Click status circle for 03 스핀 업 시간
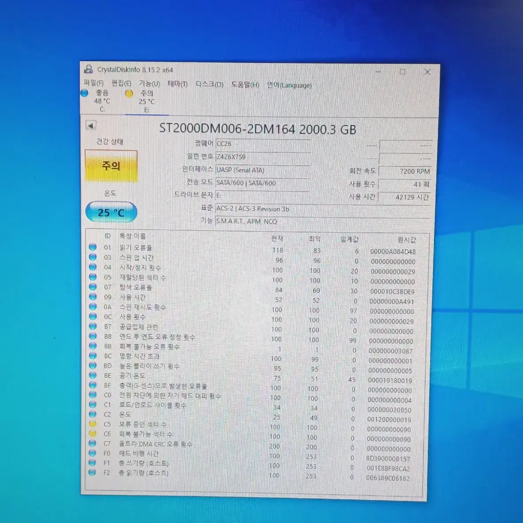The width and height of the screenshot is (523, 523). click(93, 257)
